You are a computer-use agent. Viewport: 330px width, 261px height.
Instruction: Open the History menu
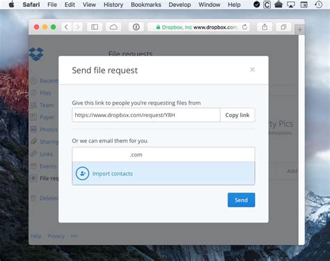(113, 5)
